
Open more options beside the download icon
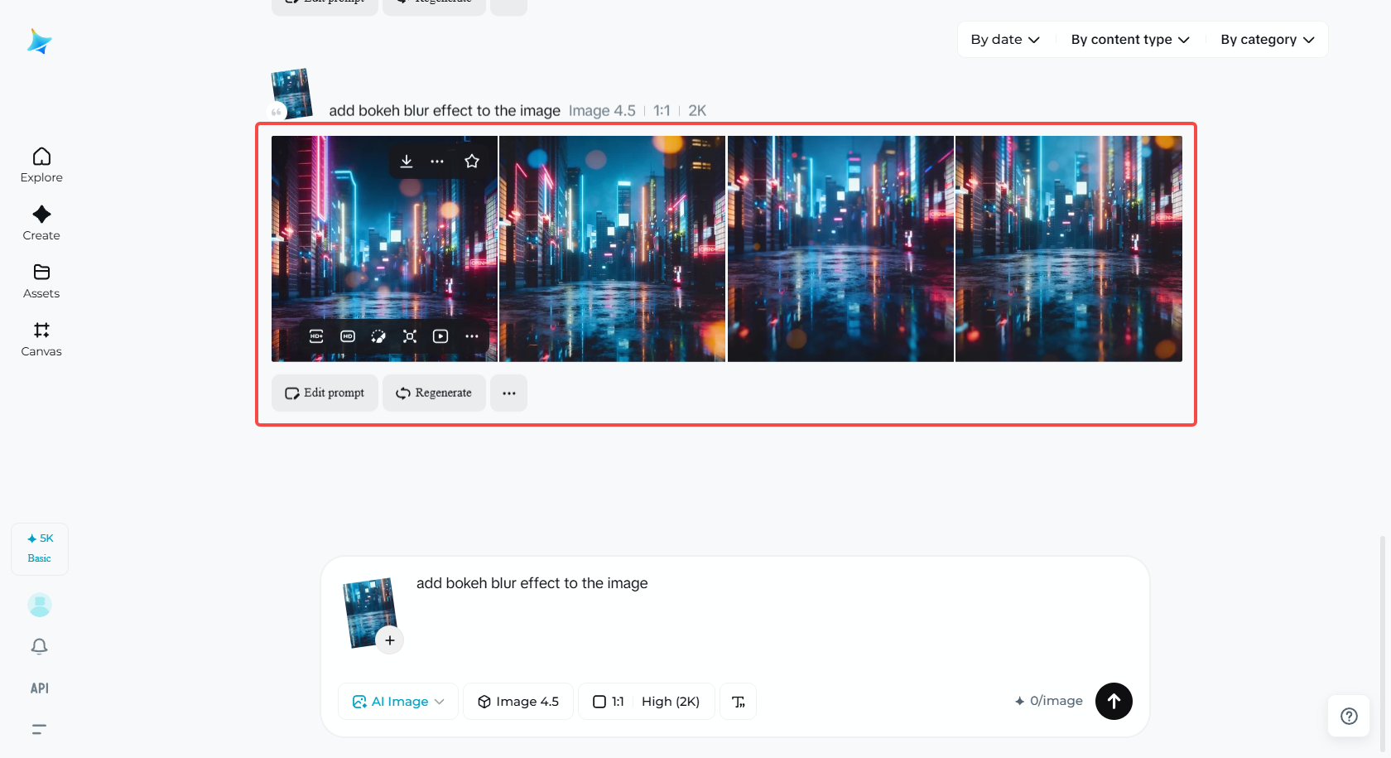pos(437,162)
